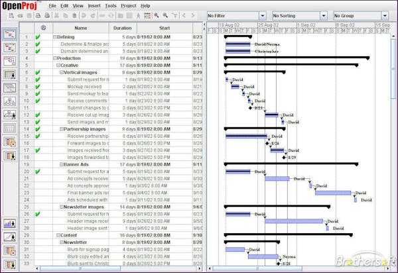Open the No Sorting dropdown
This screenshot has width=398, height=273.
pos(324,16)
